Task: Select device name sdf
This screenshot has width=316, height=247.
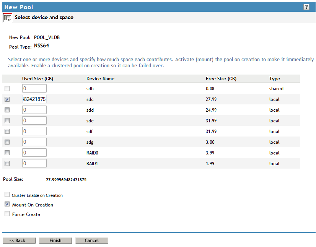Action: (x=90, y=132)
